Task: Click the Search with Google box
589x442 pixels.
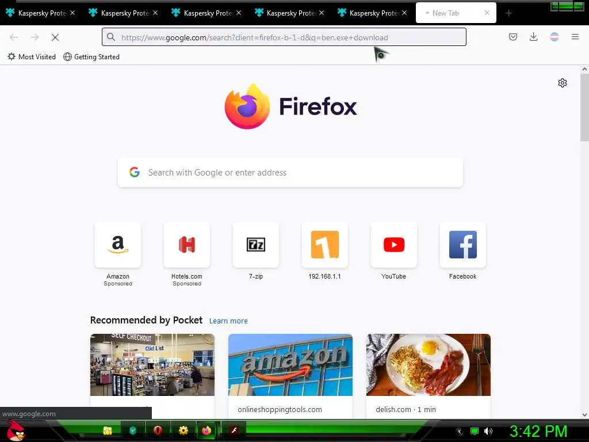Action: 290,173
